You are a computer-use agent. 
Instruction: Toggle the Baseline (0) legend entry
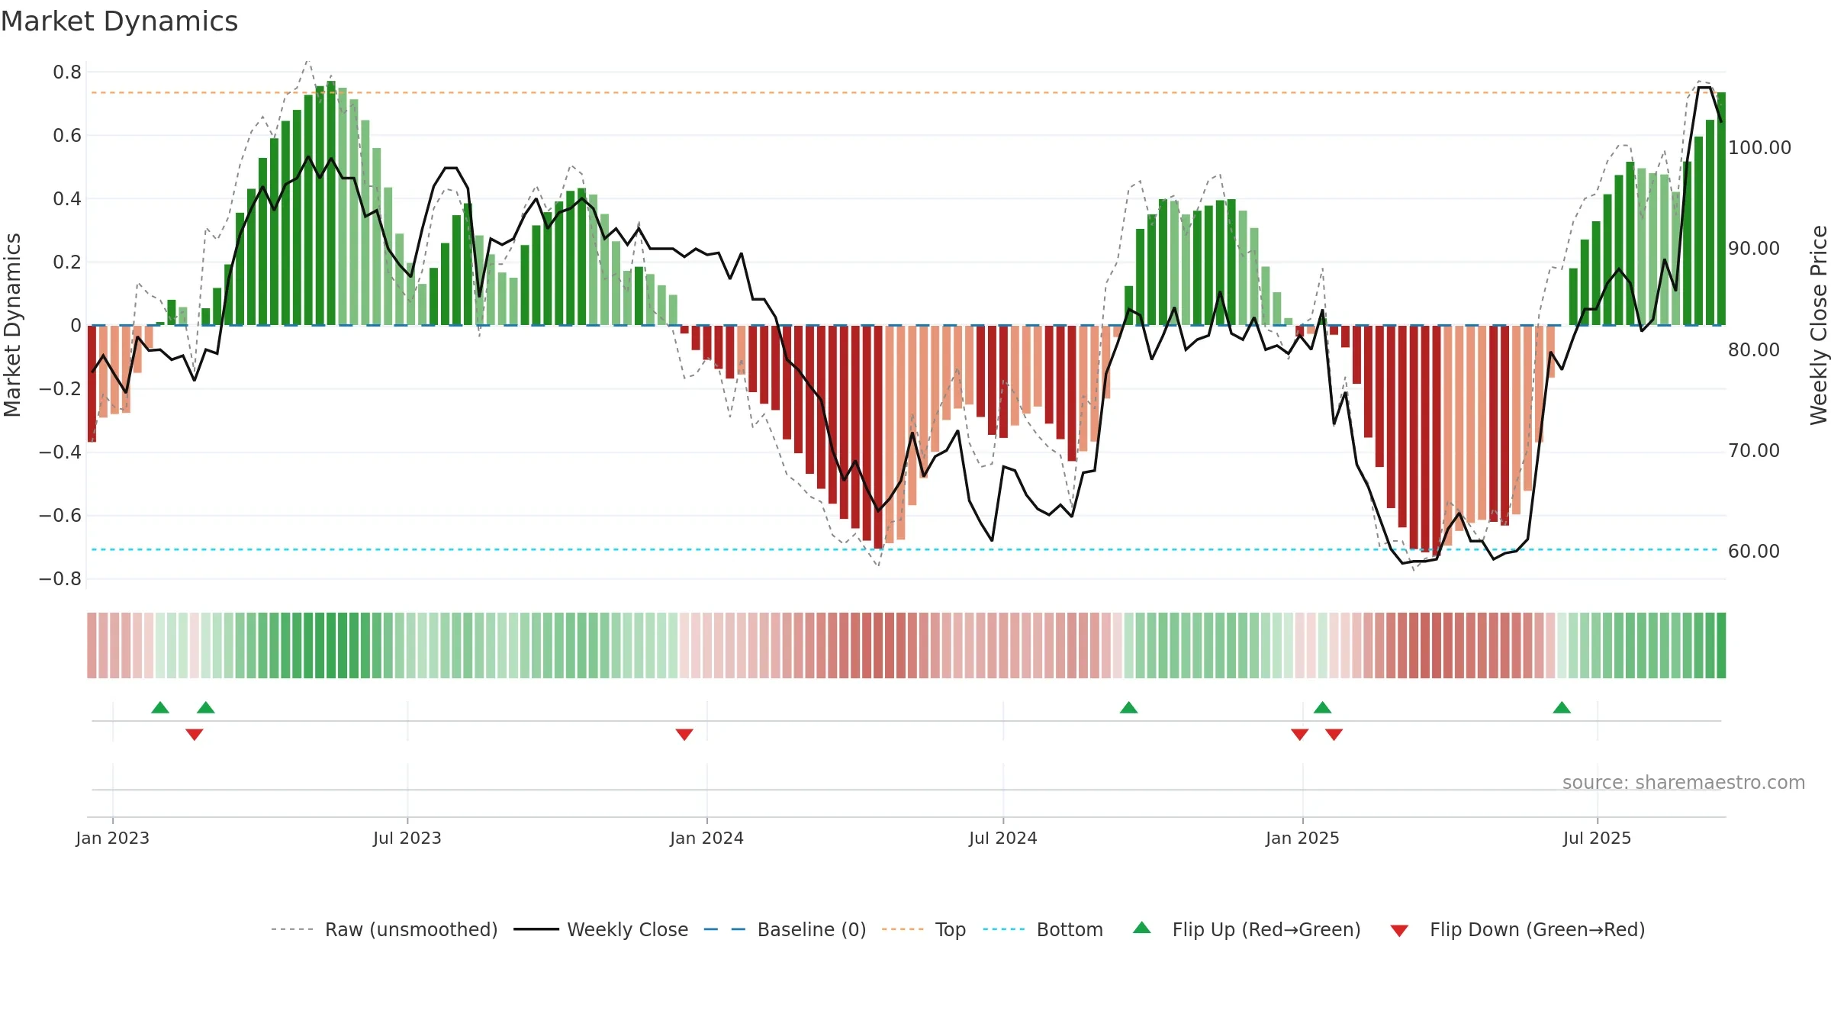(x=784, y=929)
